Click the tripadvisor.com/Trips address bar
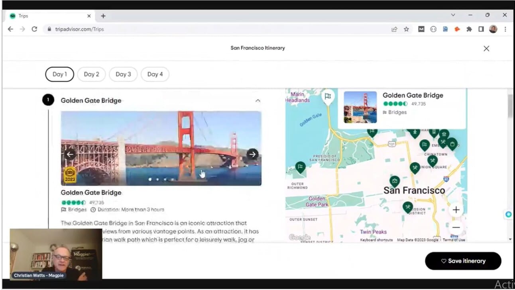 [x=215, y=29]
